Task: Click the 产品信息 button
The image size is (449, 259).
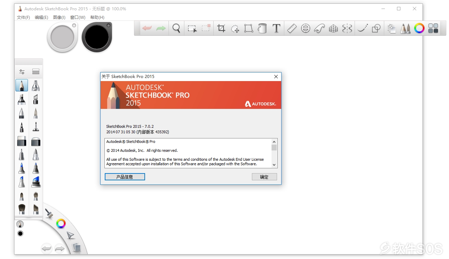Action: coord(125,177)
